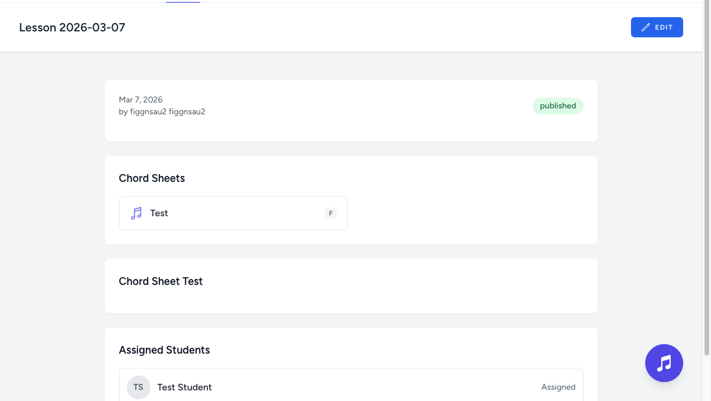The image size is (711, 401).
Task: Select the F key badge on the Test chord sheet
Action: click(x=331, y=213)
